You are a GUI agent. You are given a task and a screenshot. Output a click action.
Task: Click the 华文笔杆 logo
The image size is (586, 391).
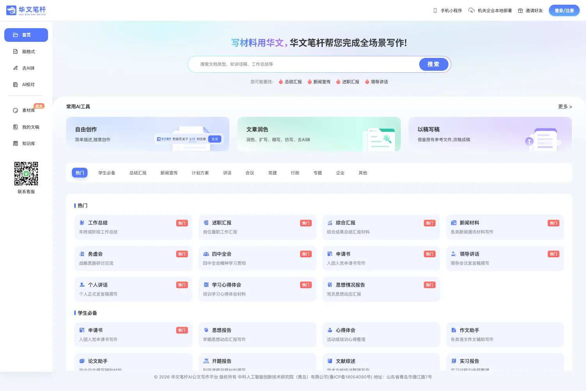(x=26, y=11)
